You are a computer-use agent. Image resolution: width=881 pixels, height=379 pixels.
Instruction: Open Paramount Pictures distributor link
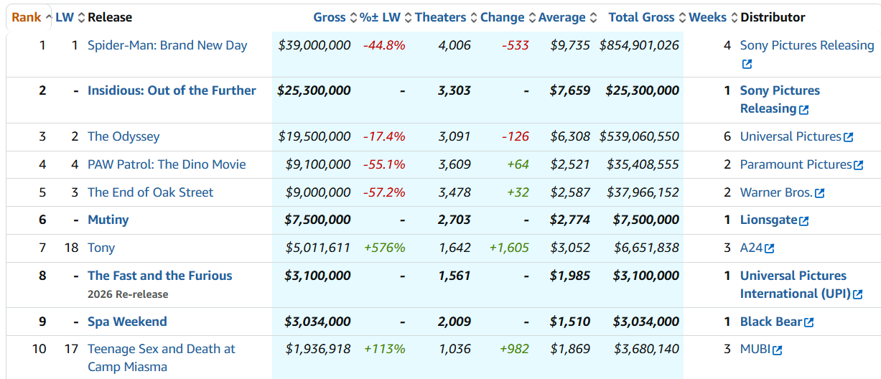796,164
